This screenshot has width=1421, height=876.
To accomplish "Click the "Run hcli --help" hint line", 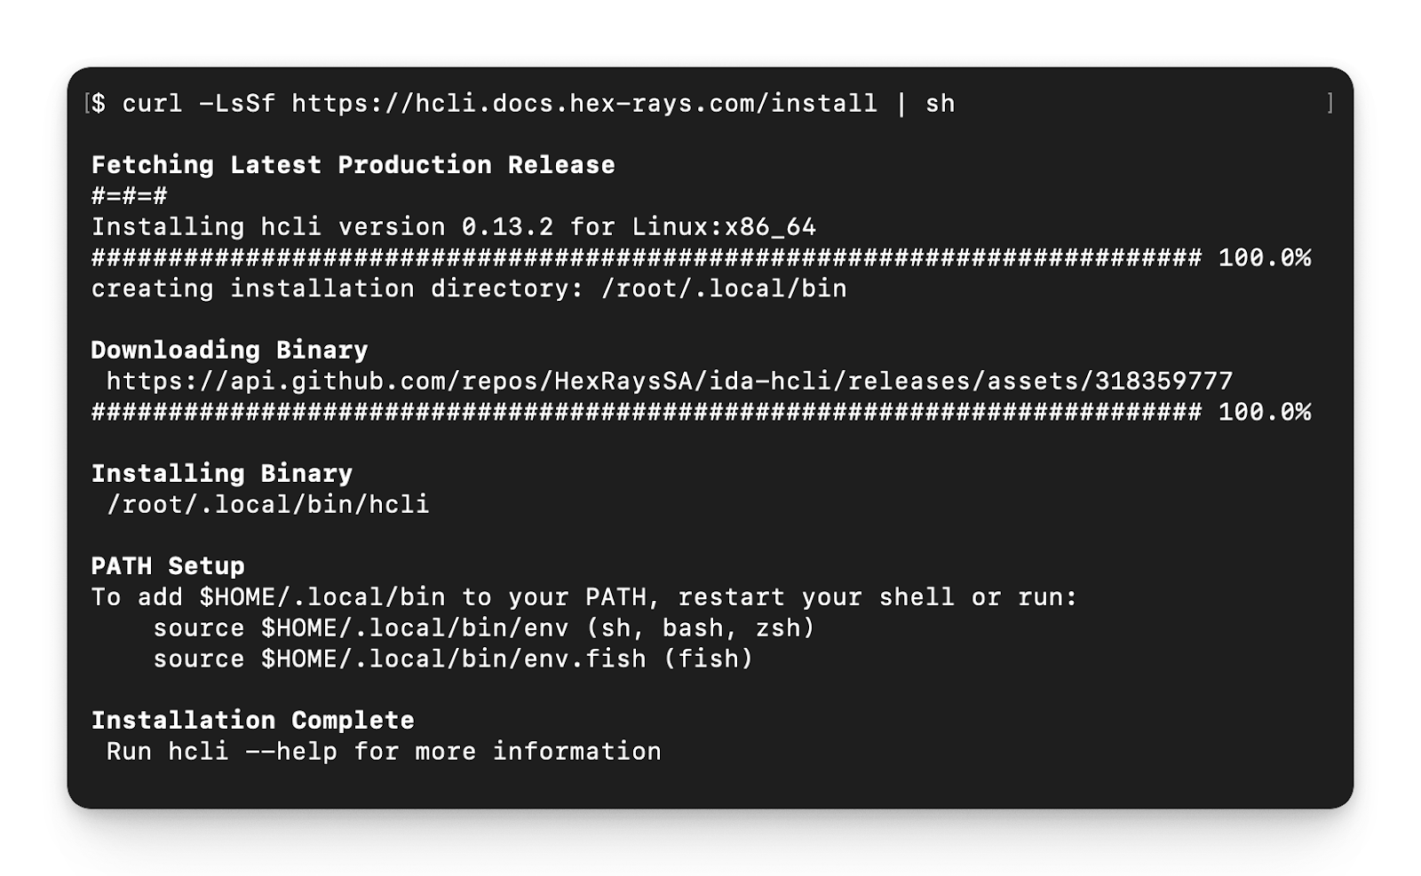I will tap(383, 752).
